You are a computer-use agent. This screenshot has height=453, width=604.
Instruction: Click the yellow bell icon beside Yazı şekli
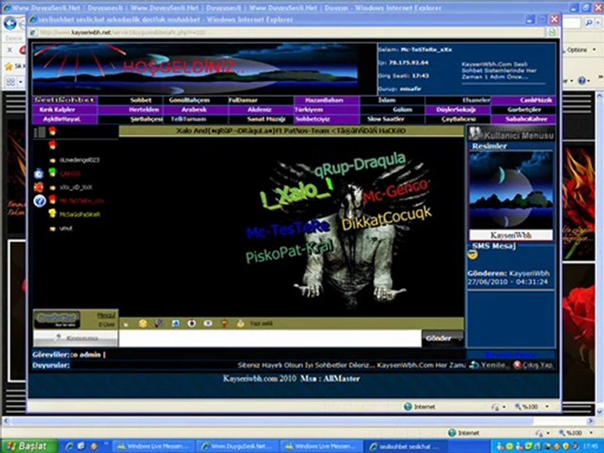(x=240, y=323)
